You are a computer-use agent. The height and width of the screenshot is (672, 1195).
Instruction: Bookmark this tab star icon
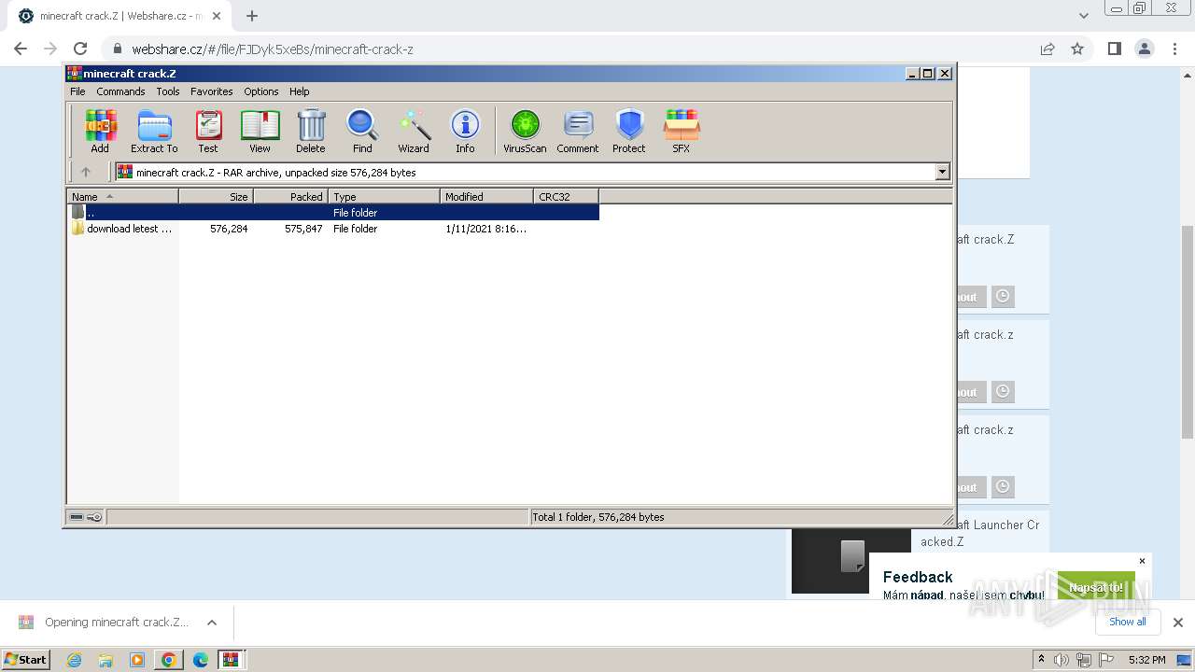(1077, 49)
